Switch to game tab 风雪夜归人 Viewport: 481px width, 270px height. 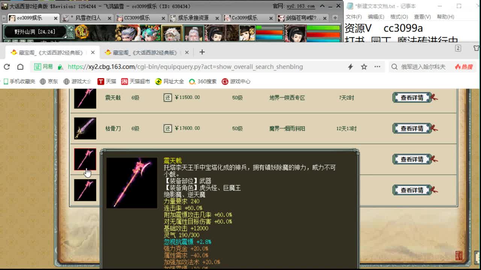pyautogui.click(x=86, y=18)
